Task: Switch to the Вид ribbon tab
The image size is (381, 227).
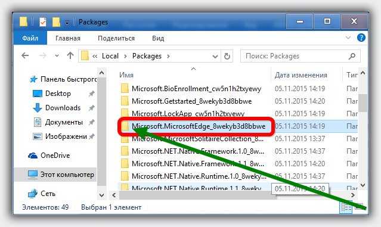Action: 158,38
